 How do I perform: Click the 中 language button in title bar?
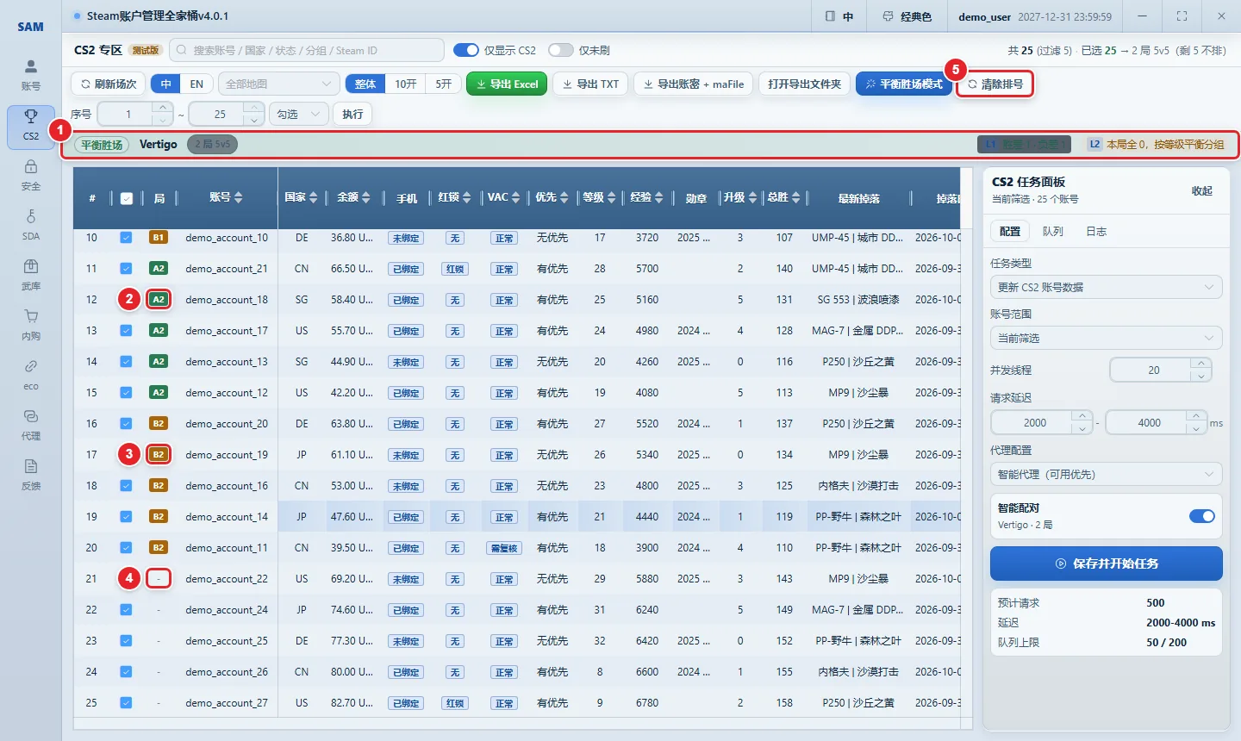tap(839, 16)
